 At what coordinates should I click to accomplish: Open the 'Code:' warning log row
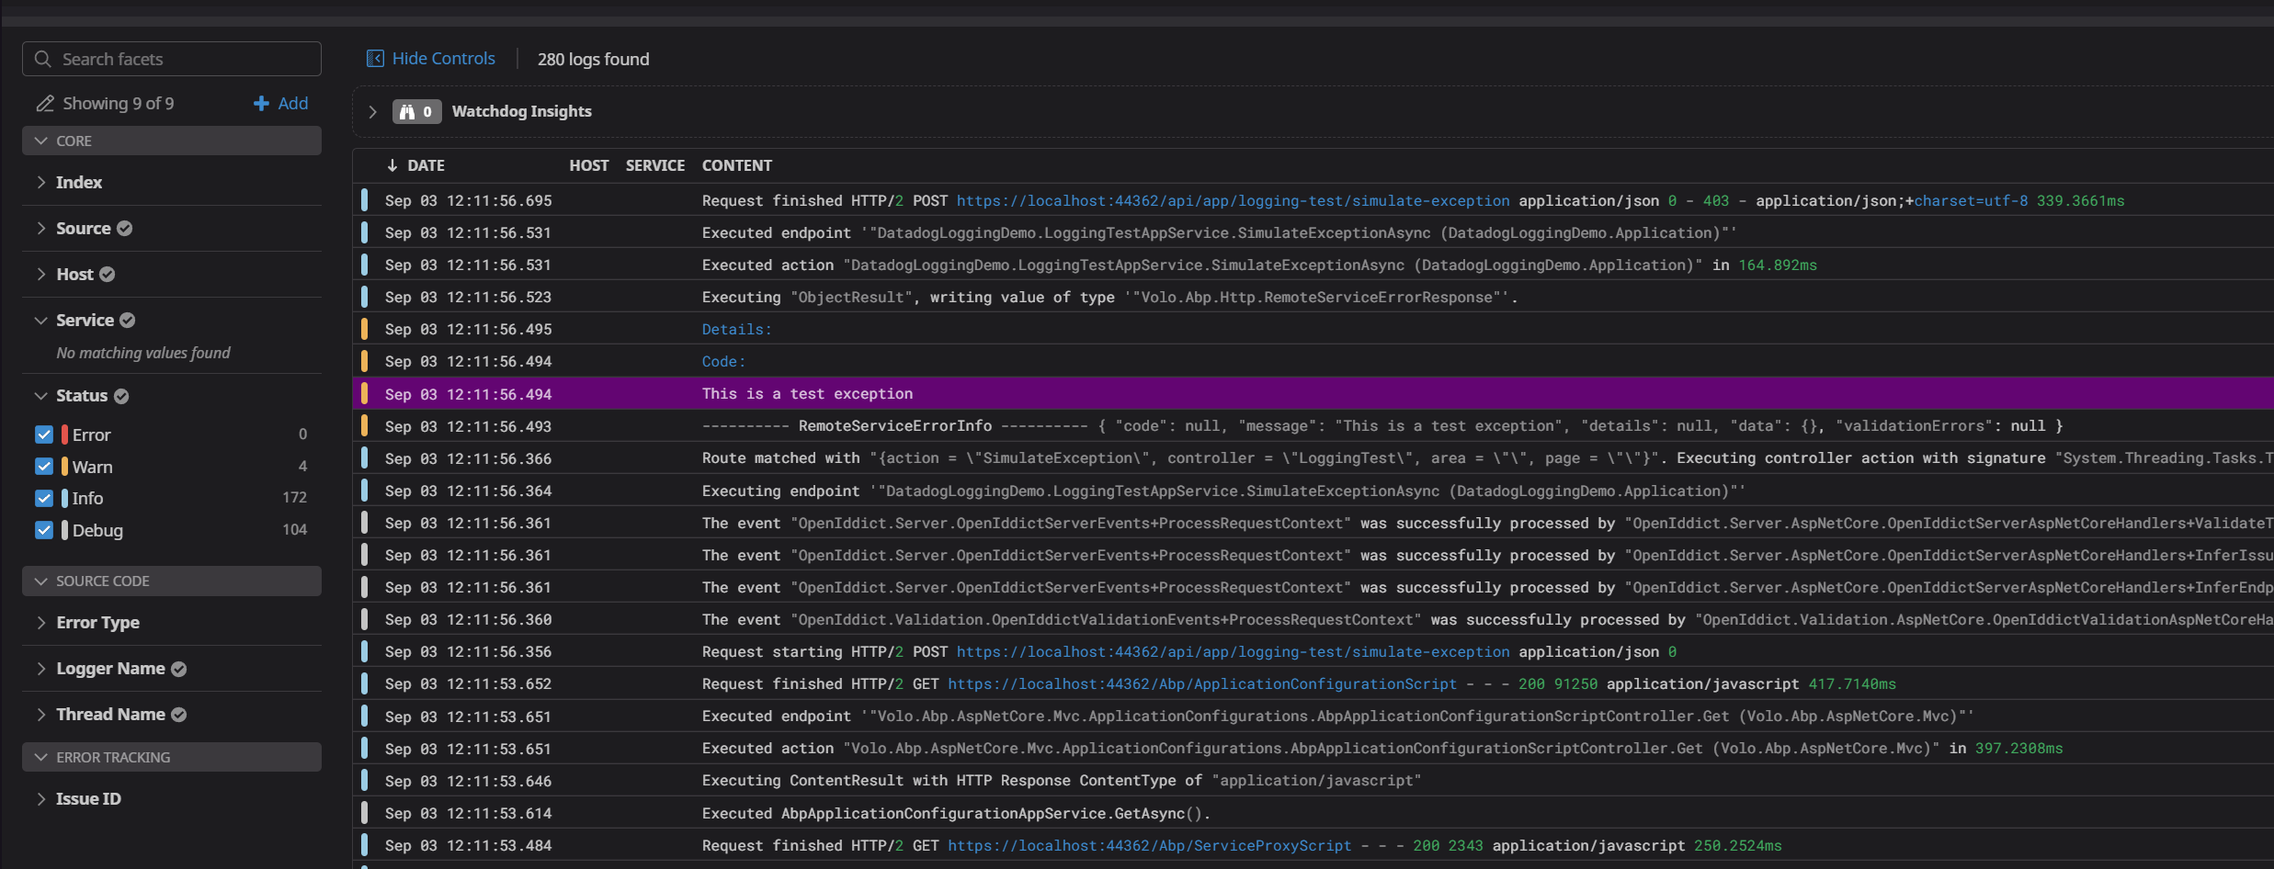1314,361
